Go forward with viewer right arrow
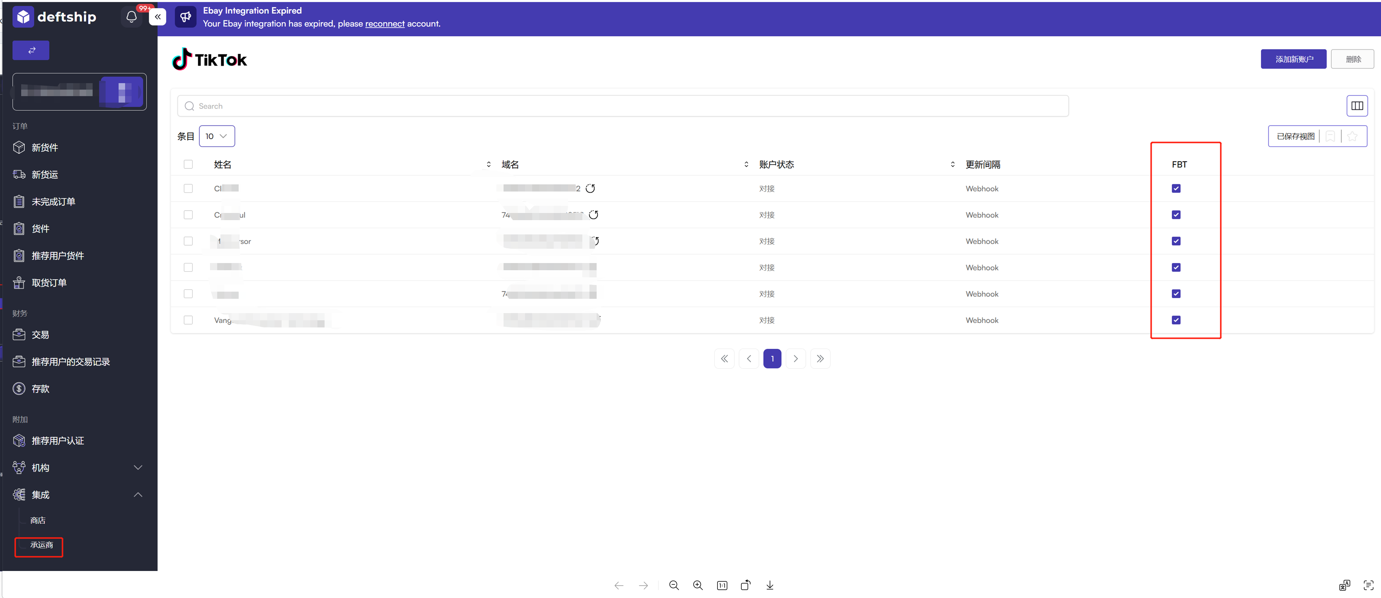The image size is (1381, 598). coord(643,586)
